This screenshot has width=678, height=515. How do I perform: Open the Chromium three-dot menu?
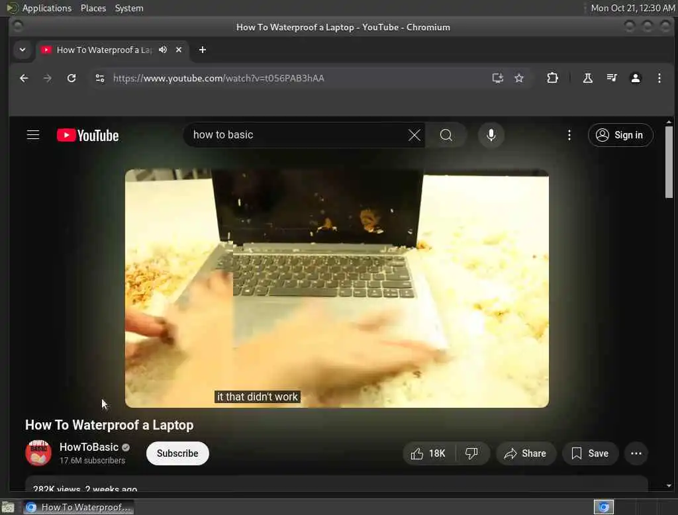click(659, 78)
